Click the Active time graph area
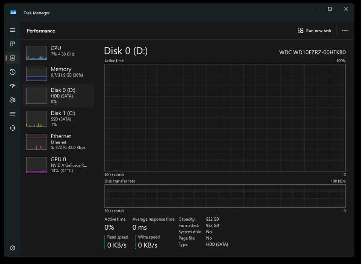Viewport: 361px width, 264px height. (225, 117)
